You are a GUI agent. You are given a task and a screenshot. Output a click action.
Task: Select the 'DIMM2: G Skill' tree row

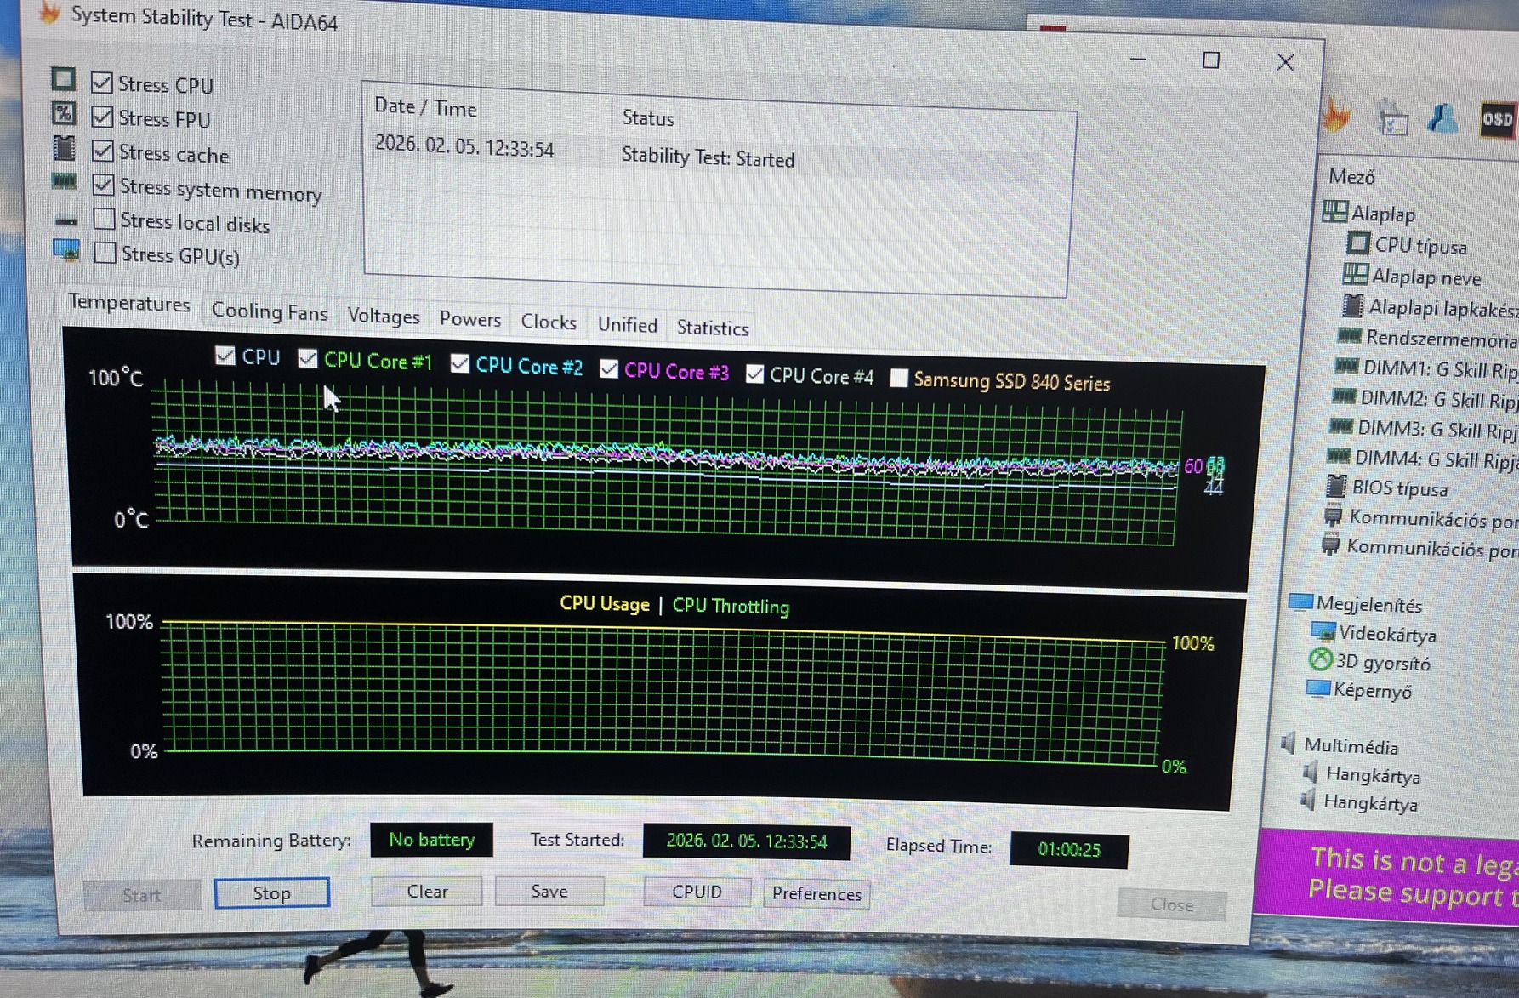click(1425, 398)
